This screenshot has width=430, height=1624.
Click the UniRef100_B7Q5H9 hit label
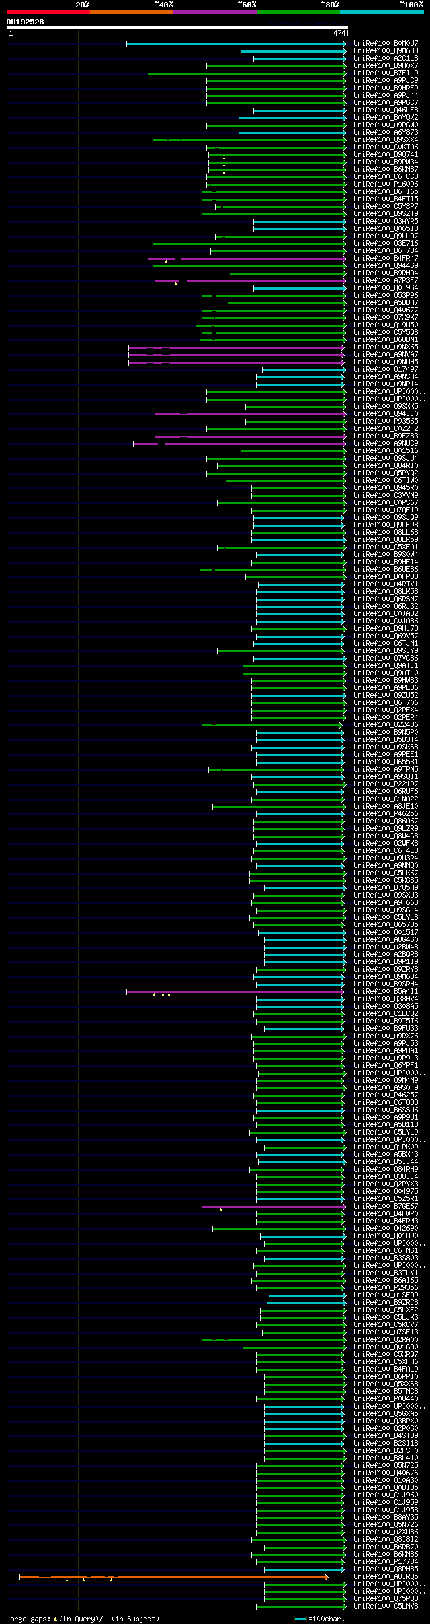point(386,888)
